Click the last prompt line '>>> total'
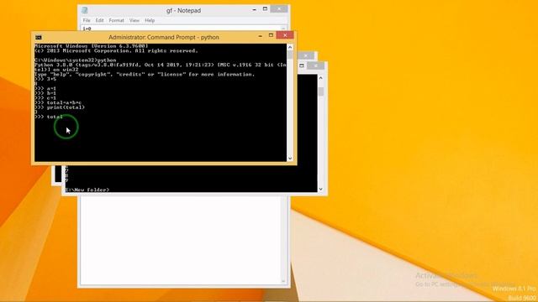 click(49, 117)
